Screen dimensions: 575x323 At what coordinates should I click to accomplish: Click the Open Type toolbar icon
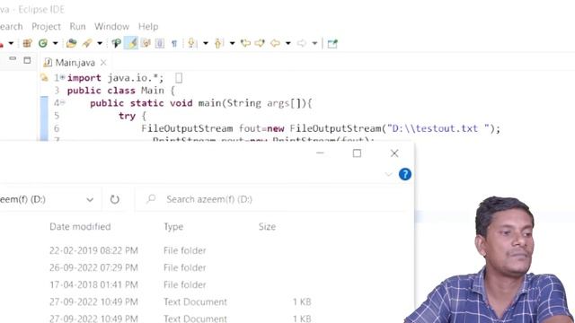click(72, 43)
